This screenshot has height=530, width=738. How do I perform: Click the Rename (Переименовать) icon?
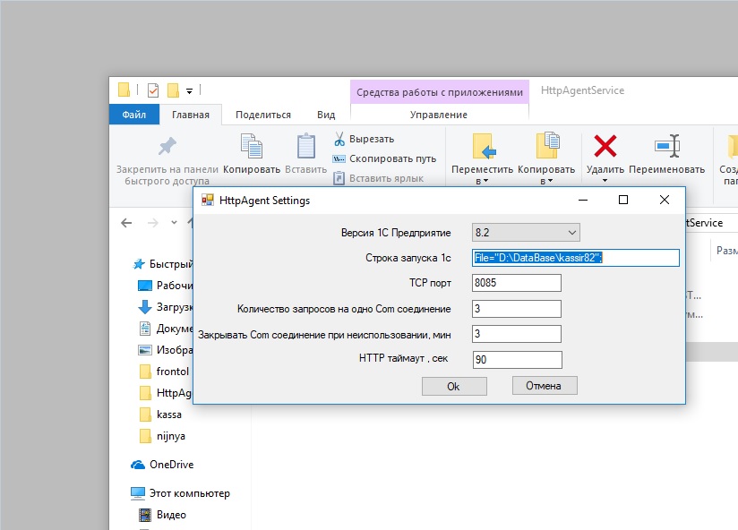click(x=666, y=146)
